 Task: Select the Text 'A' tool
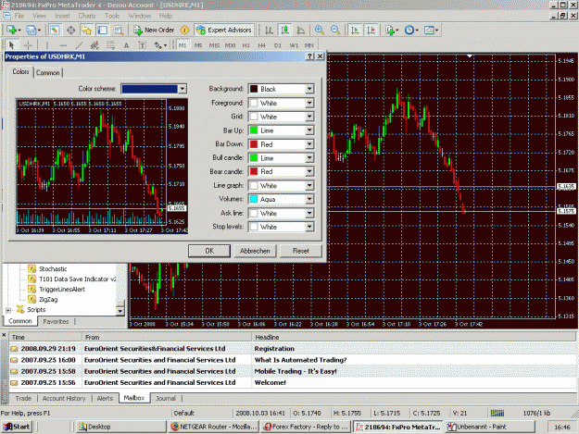pyautogui.click(x=126, y=45)
